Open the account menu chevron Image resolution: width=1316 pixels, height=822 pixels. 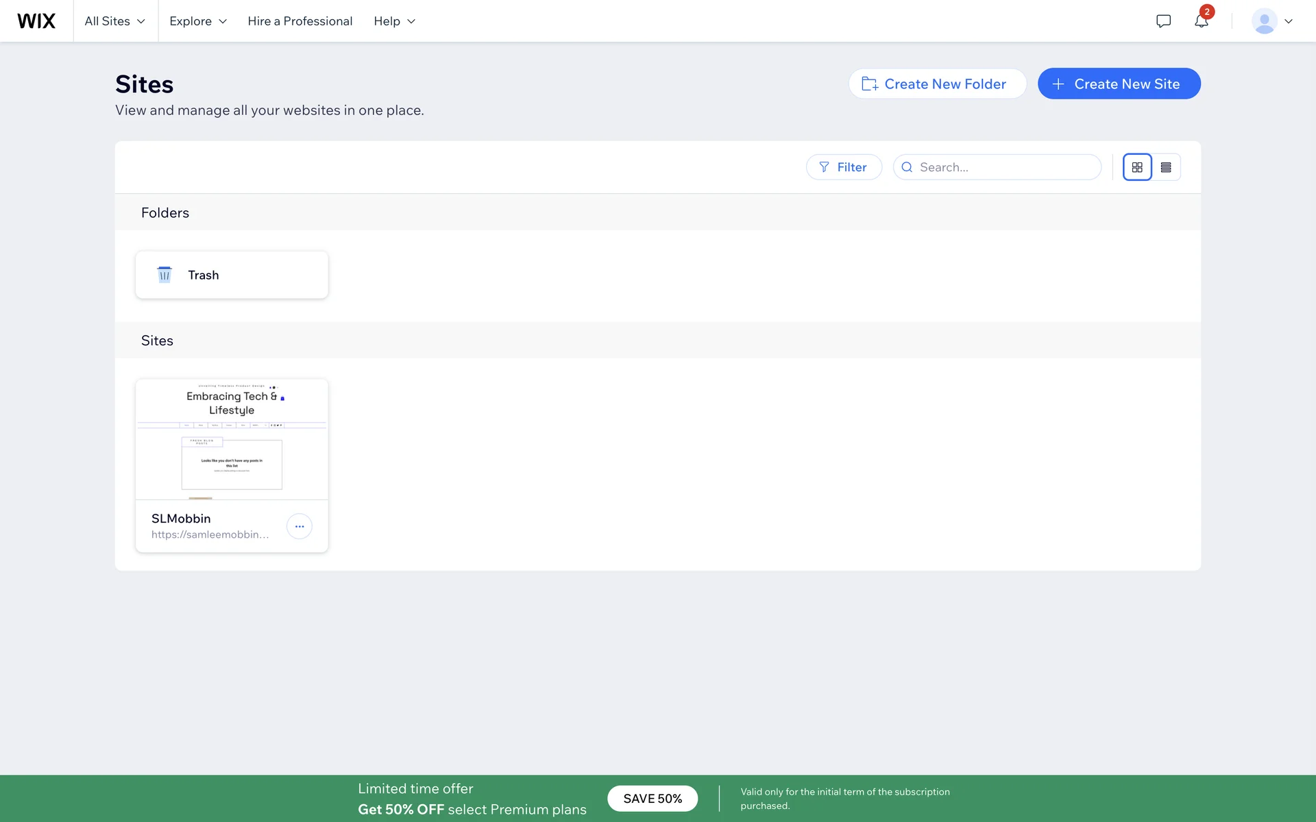coord(1289,21)
